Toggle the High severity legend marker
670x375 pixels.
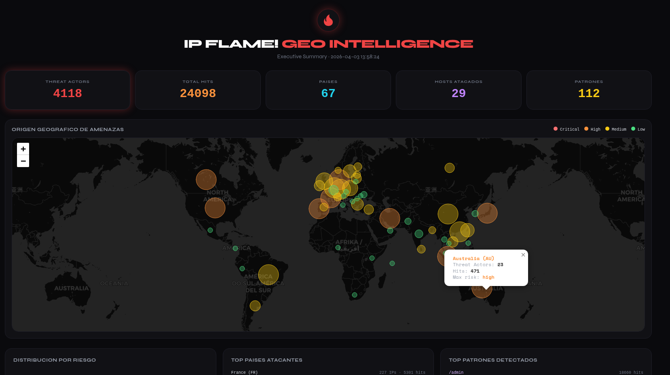586,129
